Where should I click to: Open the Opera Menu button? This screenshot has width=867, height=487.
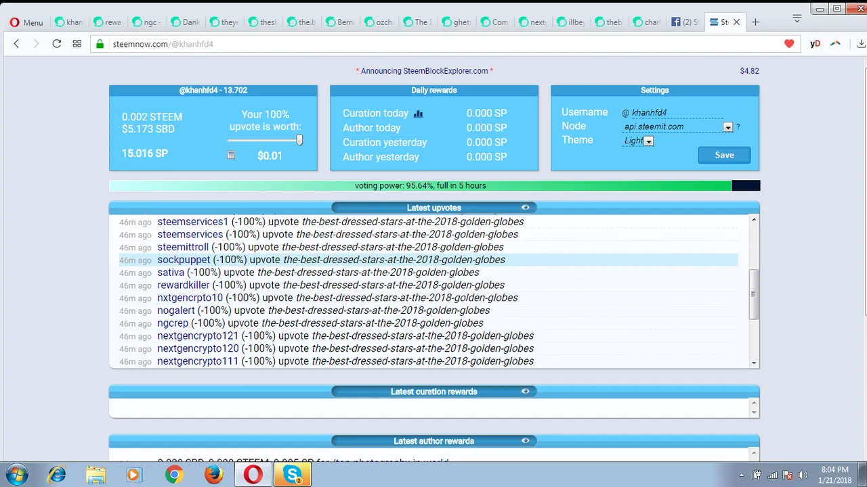(26, 22)
